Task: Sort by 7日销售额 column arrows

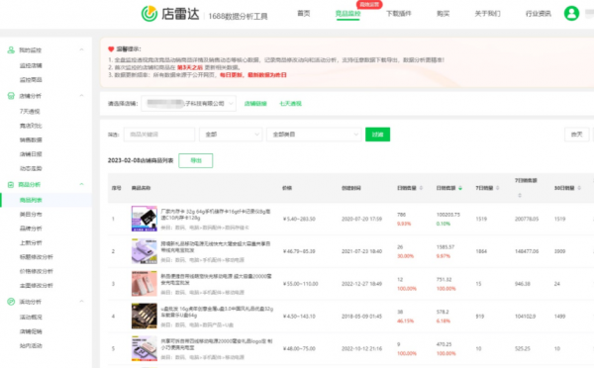Action: (x=520, y=195)
